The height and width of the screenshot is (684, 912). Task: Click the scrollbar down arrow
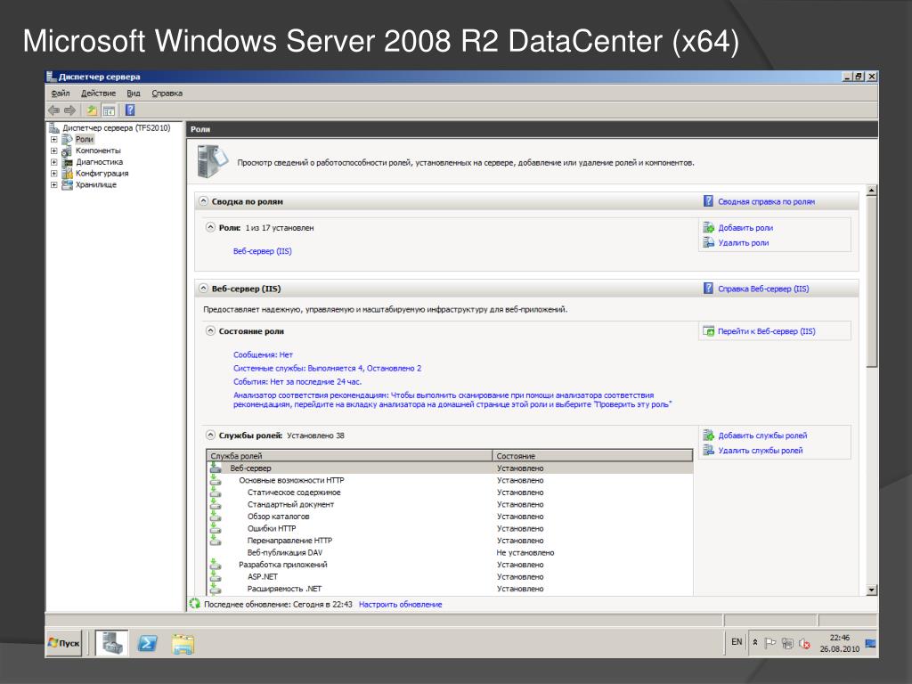pyautogui.click(x=871, y=590)
